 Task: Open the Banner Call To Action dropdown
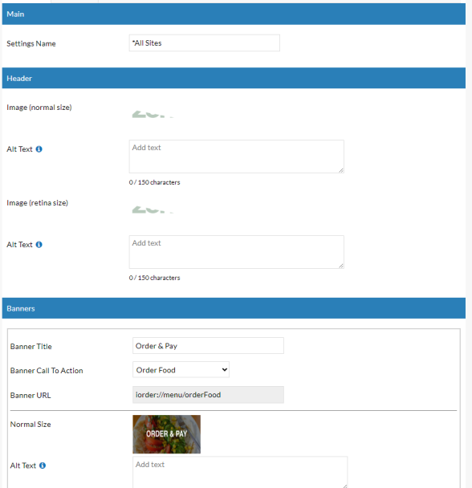pyautogui.click(x=181, y=370)
